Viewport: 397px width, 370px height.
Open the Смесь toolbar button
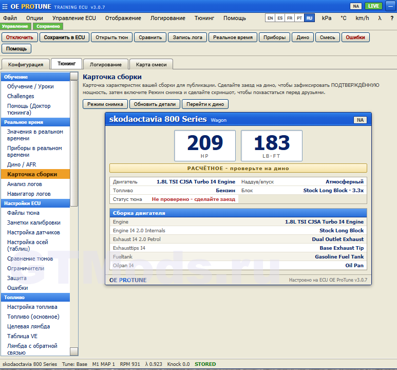pyautogui.click(x=327, y=37)
